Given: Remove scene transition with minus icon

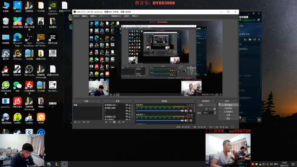Looking at the screenshot, I should 210,109.
